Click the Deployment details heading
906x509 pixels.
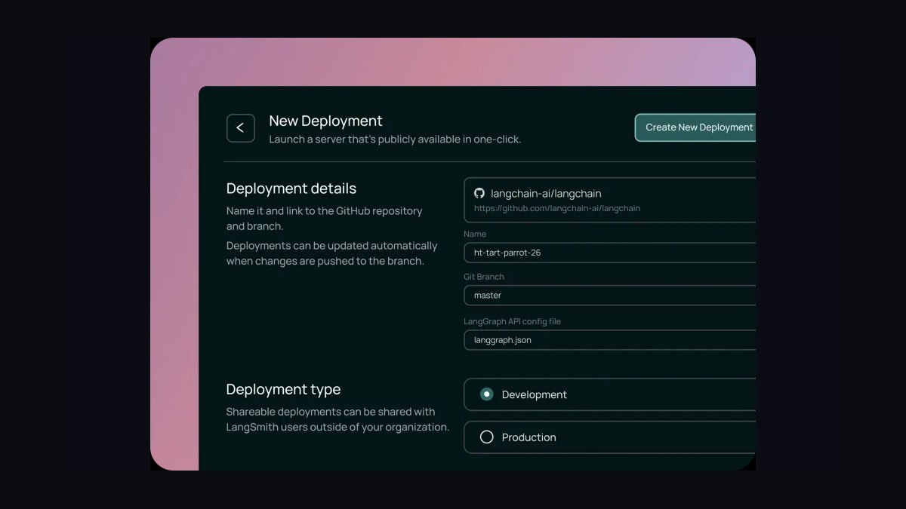click(291, 189)
